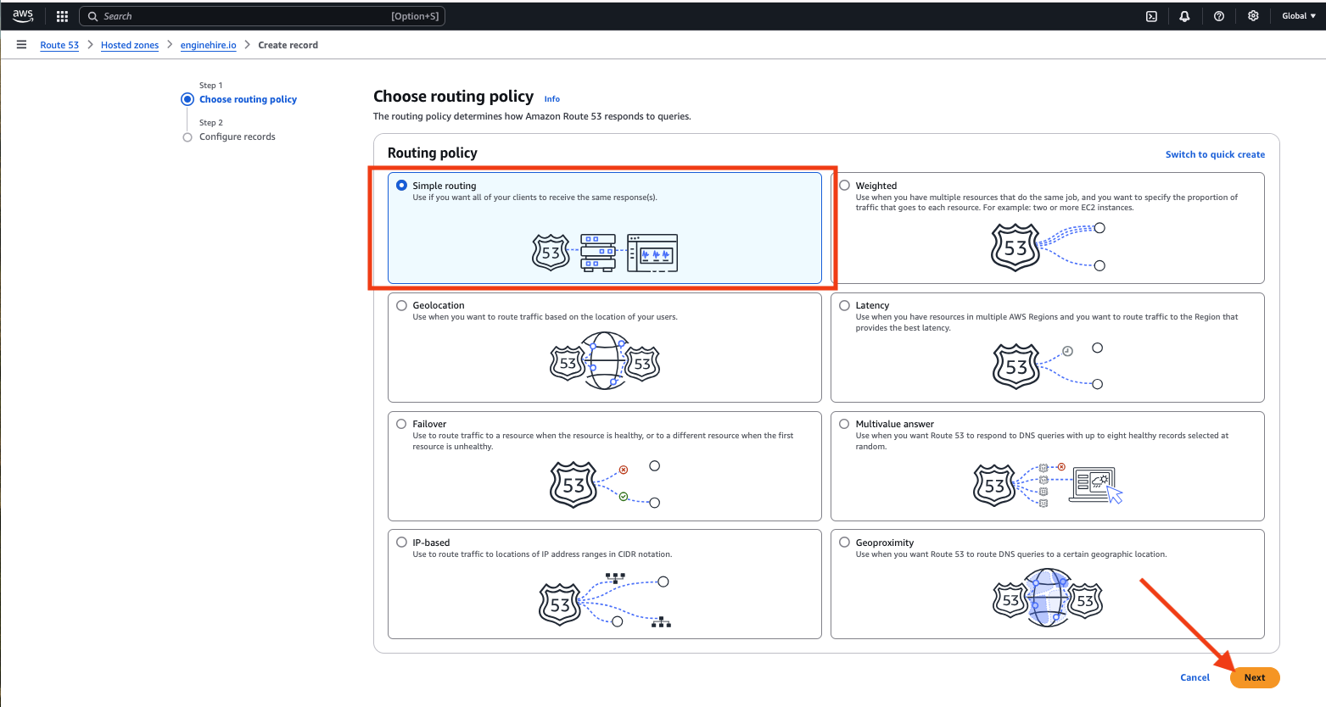Cancel the record creation
The height and width of the screenshot is (707, 1326).
[x=1195, y=677]
